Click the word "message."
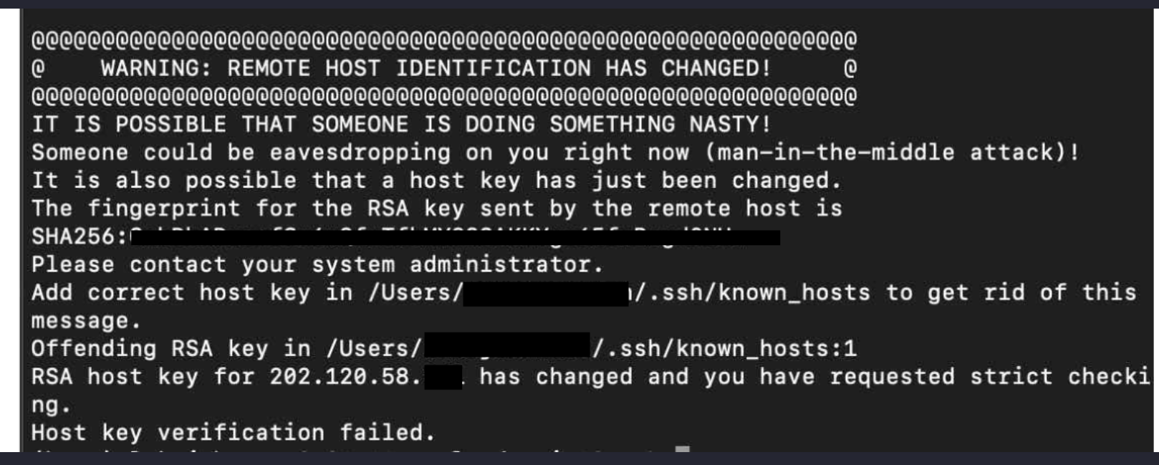This screenshot has height=465, width=1159. 86,321
